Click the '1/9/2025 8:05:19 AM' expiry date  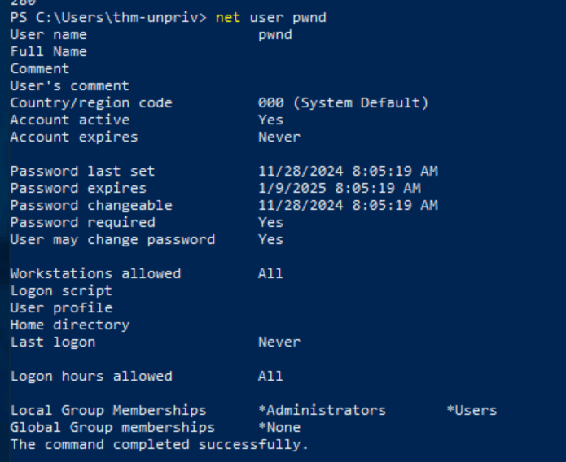(x=339, y=189)
